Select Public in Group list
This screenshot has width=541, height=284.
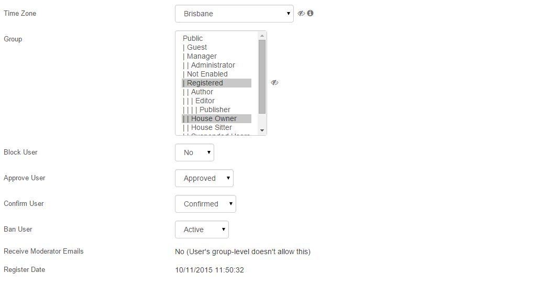[217, 38]
